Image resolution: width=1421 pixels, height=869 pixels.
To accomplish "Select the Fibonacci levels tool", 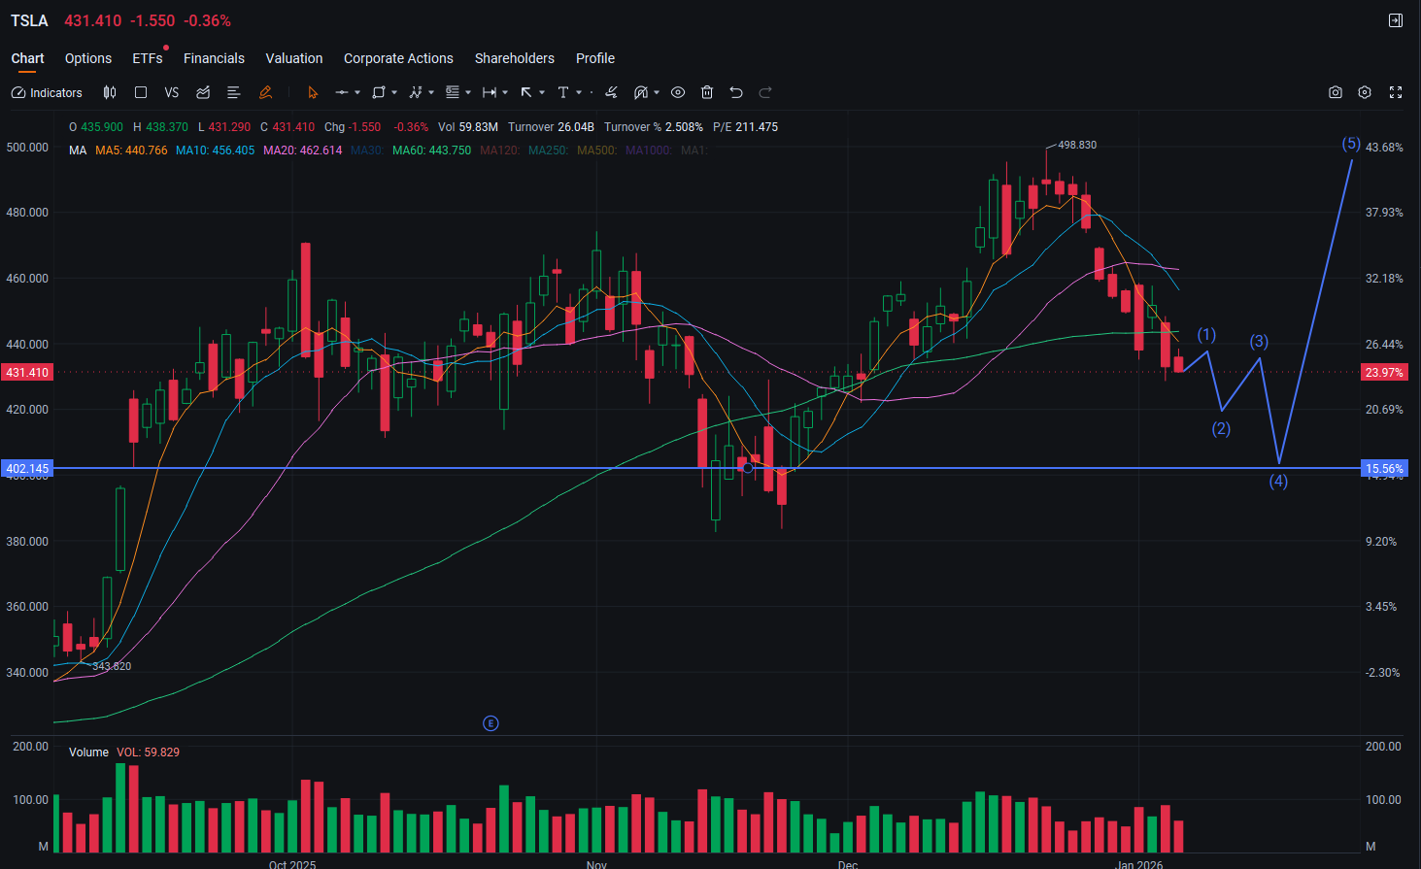I will (x=453, y=92).
